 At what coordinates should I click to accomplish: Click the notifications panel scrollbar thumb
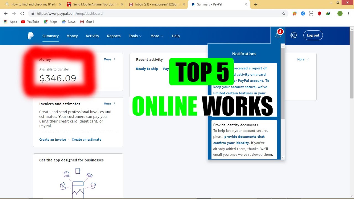[x=283, y=83]
